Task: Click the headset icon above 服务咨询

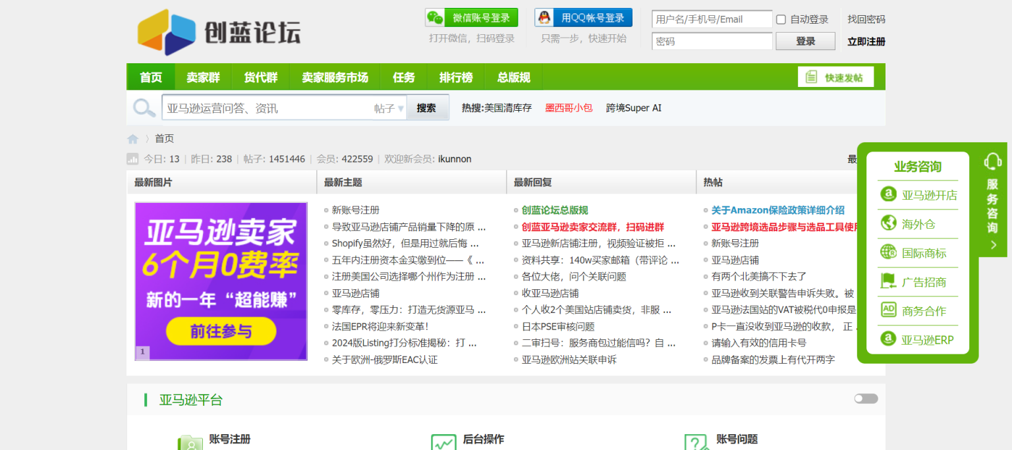Action: [x=993, y=161]
